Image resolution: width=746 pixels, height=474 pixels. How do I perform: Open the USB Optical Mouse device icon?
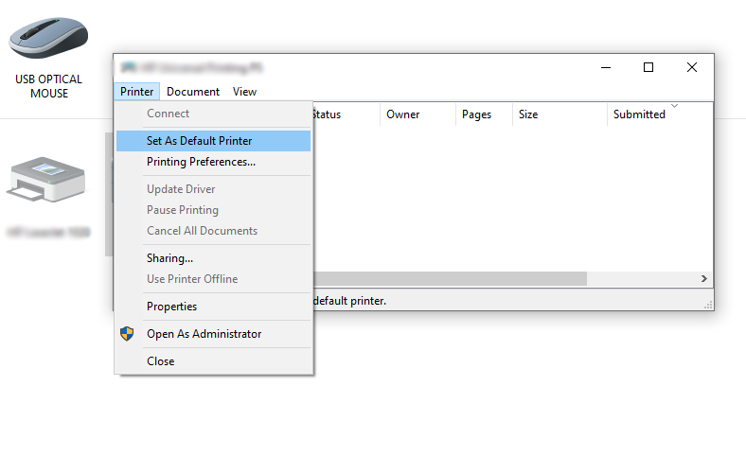coord(48,38)
